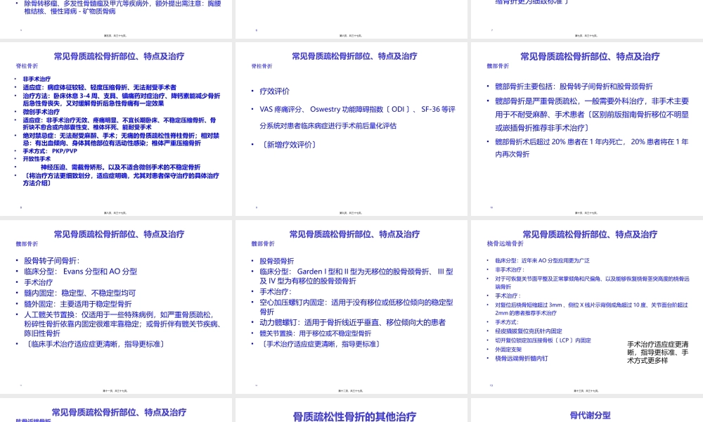The image size is (703, 422).
Task: Click 脊柱骨折 subtitle above 疗效评价
Action: click(262, 66)
